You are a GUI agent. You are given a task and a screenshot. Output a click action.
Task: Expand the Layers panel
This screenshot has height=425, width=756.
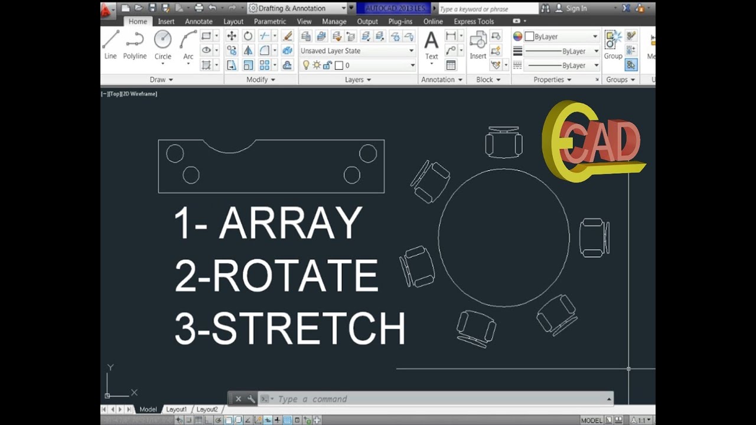[x=358, y=80]
